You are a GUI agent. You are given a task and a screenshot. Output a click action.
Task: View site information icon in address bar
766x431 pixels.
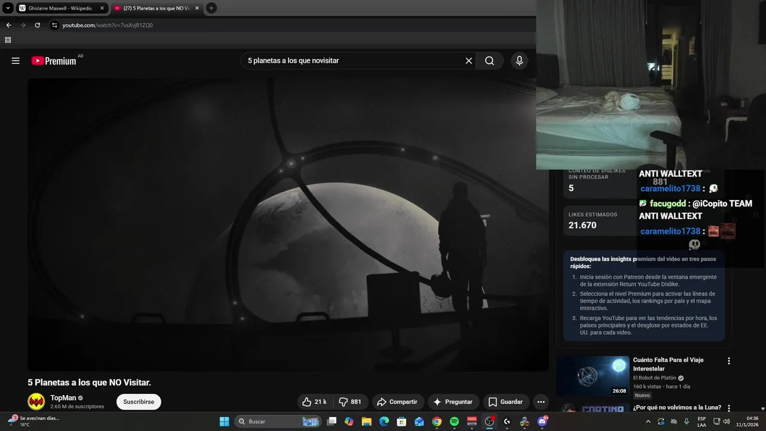click(x=54, y=25)
